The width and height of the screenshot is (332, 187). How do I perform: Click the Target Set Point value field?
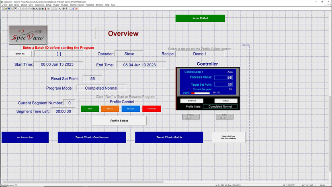pyautogui.click(x=223, y=84)
